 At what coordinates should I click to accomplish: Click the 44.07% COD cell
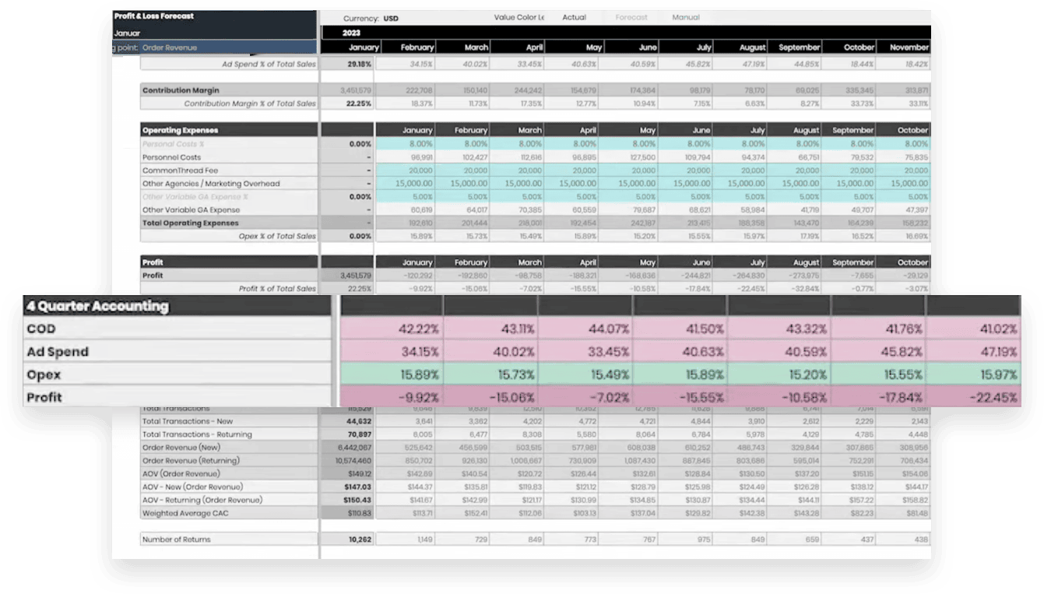(585, 329)
